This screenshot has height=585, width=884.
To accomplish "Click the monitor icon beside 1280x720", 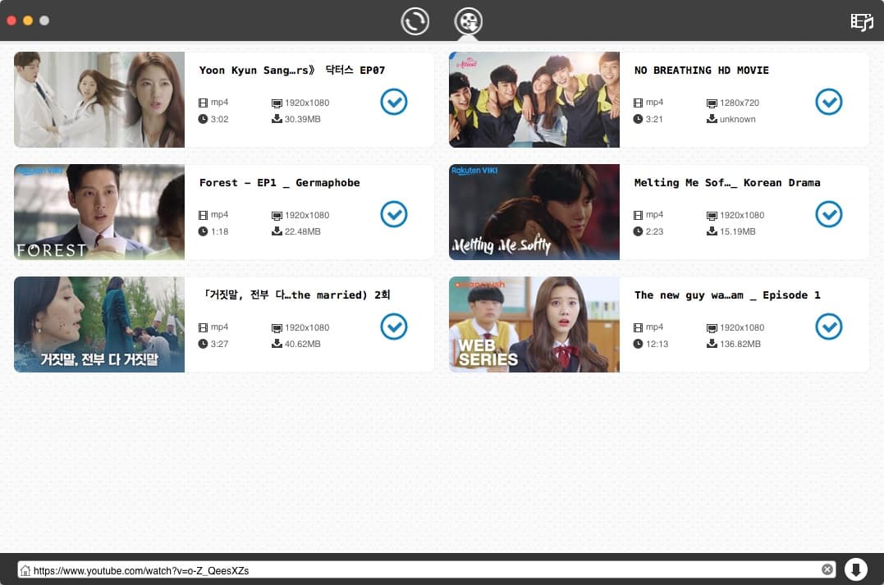I will pyautogui.click(x=712, y=103).
